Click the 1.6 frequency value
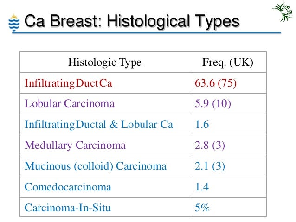This screenshot has height=222, width=296. (x=202, y=124)
